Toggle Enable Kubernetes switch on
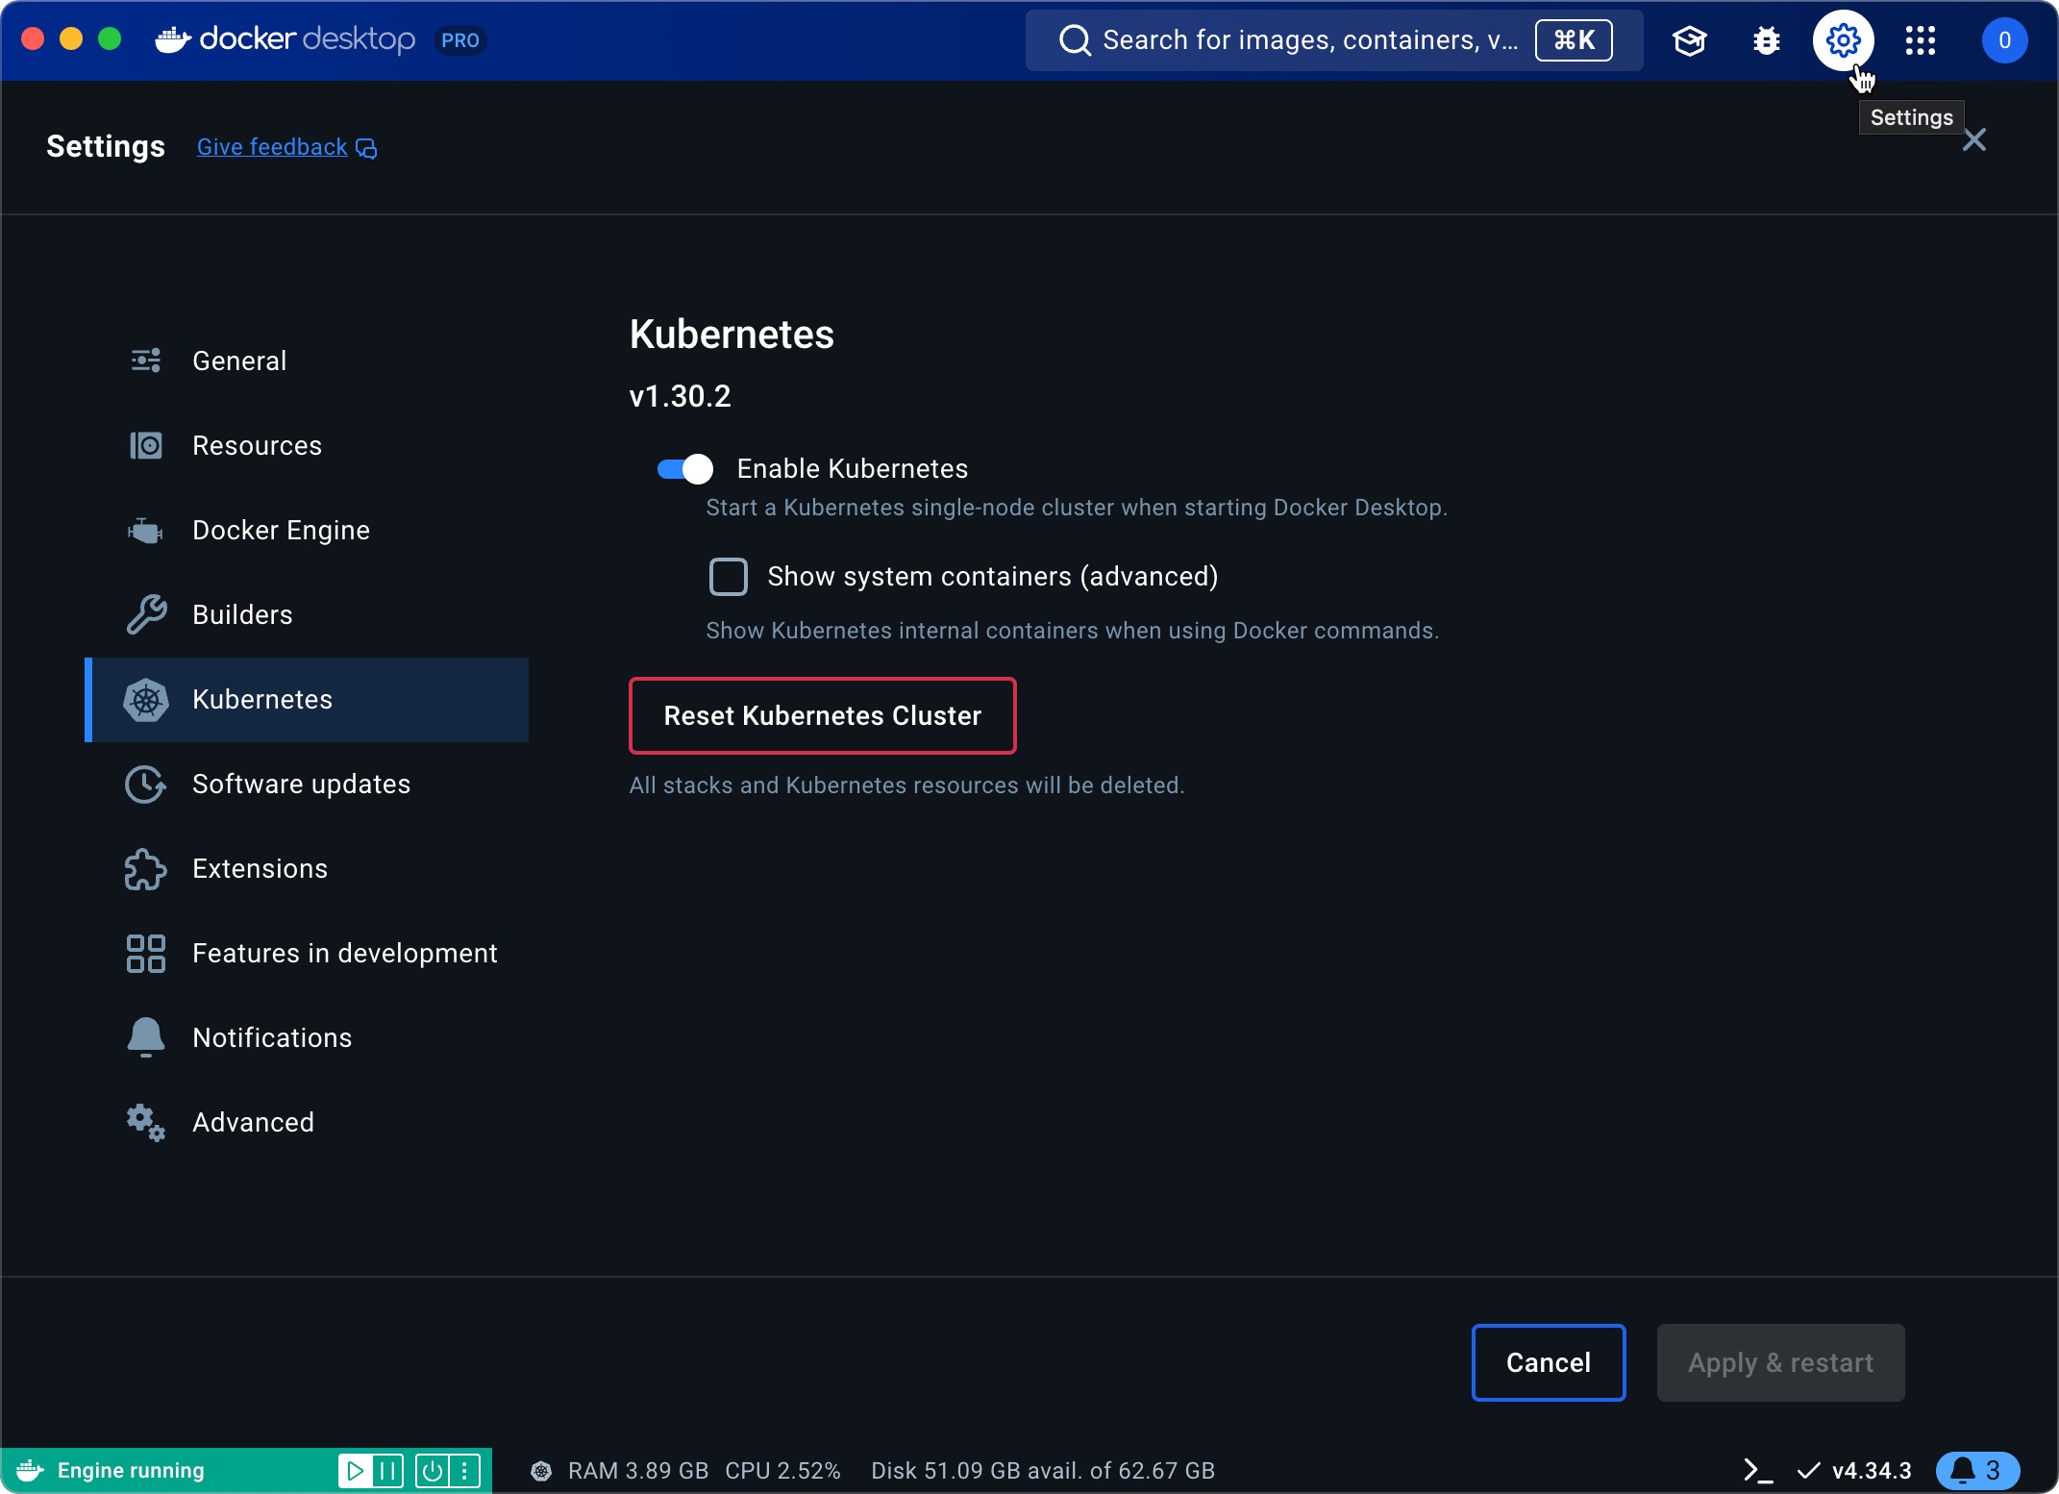2059x1494 pixels. coord(685,468)
